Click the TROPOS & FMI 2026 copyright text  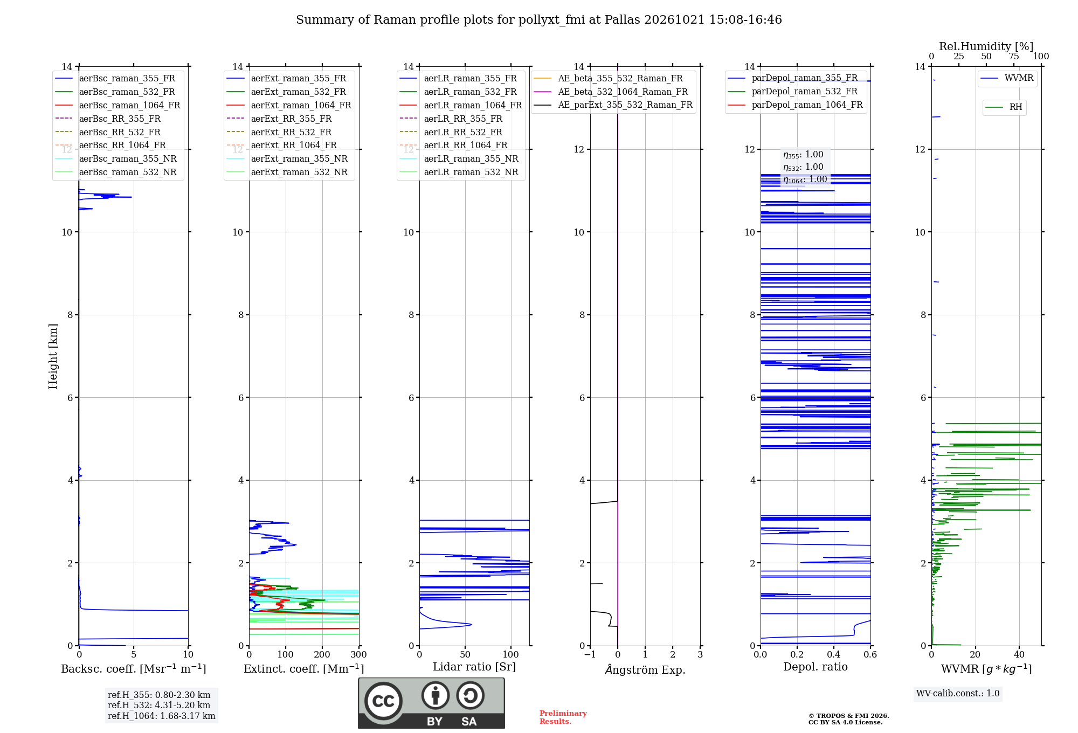point(849,716)
